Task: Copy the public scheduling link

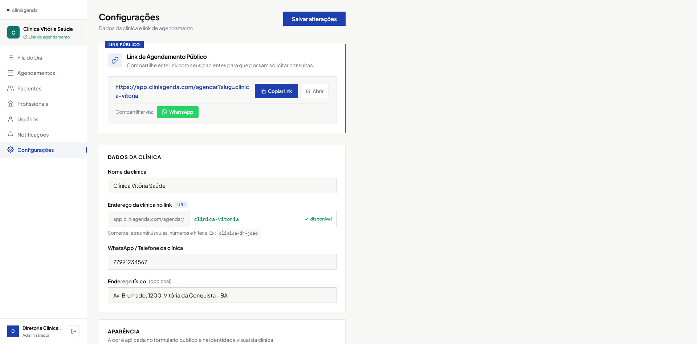Action: pyautogui.click(x=276, y=91)
